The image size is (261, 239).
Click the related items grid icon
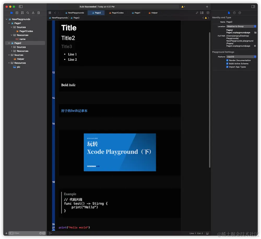click(x=50, y=13)
